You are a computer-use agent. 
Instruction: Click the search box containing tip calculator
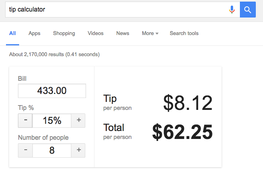(116, 10)
